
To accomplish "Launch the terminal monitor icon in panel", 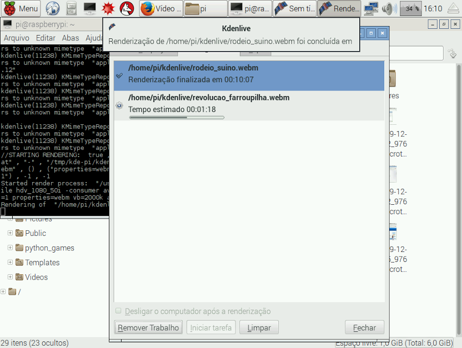I will coord(89,8).
